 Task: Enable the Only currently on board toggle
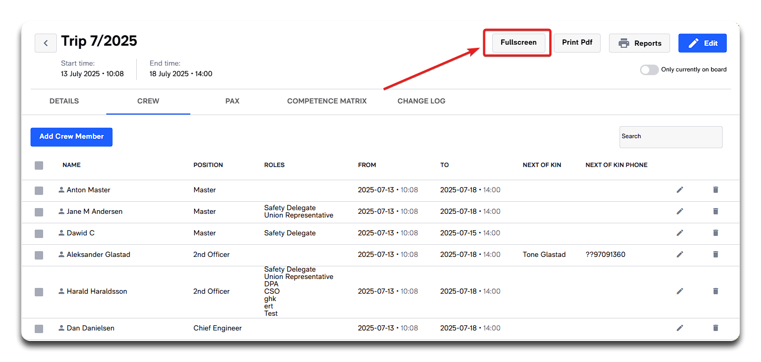click(649, 70)
